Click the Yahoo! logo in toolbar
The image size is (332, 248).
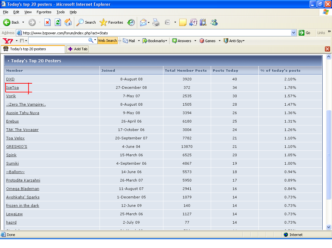[7, 41]
